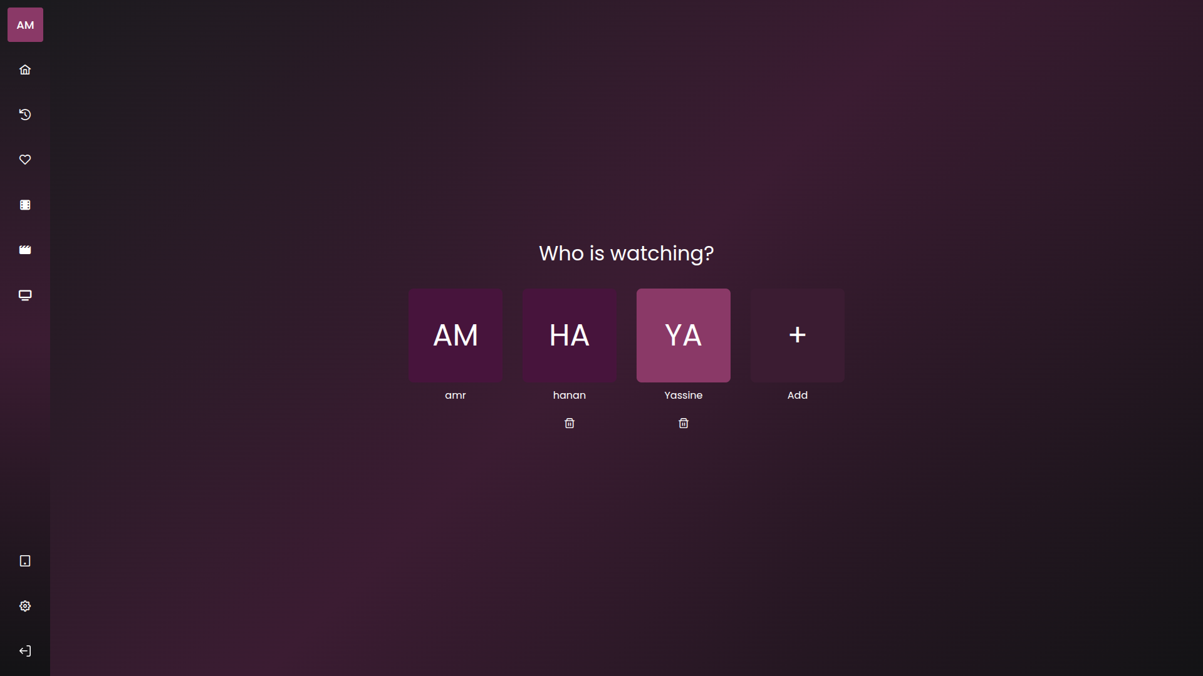Open the film strip library icon
The height and width of the screenshot is (676, 1203).
(x=25, y=205)
